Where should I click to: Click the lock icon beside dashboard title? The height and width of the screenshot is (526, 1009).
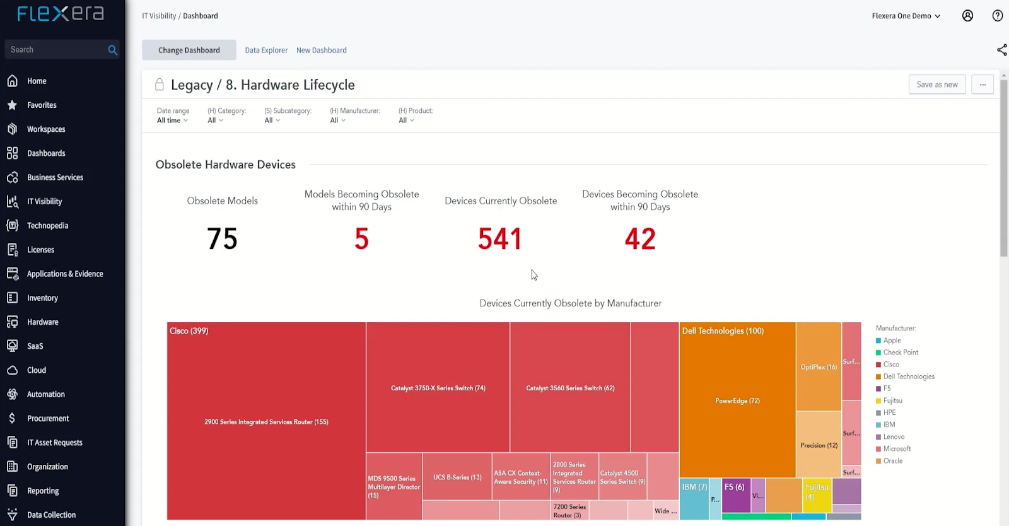[x=160, y=85]
